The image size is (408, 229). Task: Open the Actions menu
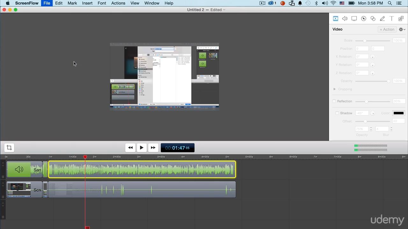(x=118, y=3)
